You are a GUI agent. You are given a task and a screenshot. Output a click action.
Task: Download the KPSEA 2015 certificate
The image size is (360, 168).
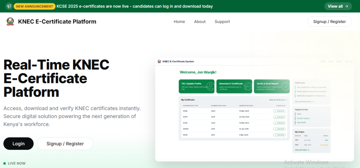pyautogui.click(x=279, y=129)
